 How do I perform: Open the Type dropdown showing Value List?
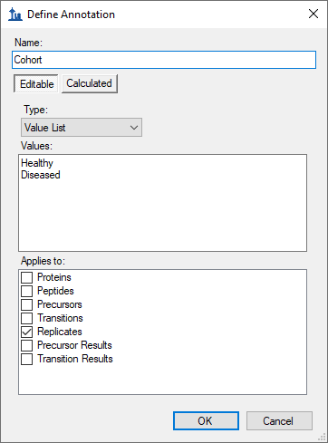tap(82, 128)
